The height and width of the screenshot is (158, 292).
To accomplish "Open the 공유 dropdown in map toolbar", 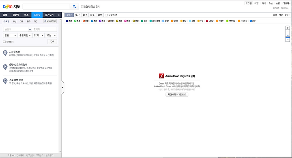I will tap(287, 15).
